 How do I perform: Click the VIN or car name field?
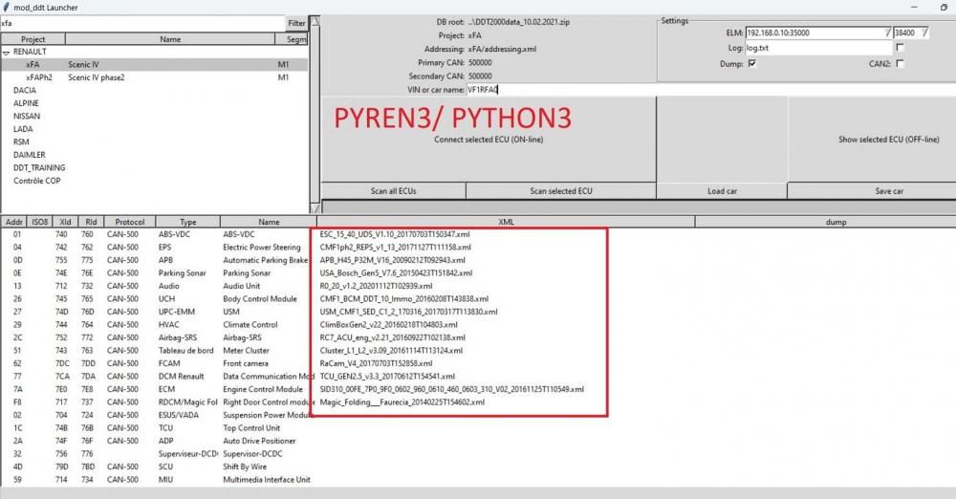click(x=710, y=89)
